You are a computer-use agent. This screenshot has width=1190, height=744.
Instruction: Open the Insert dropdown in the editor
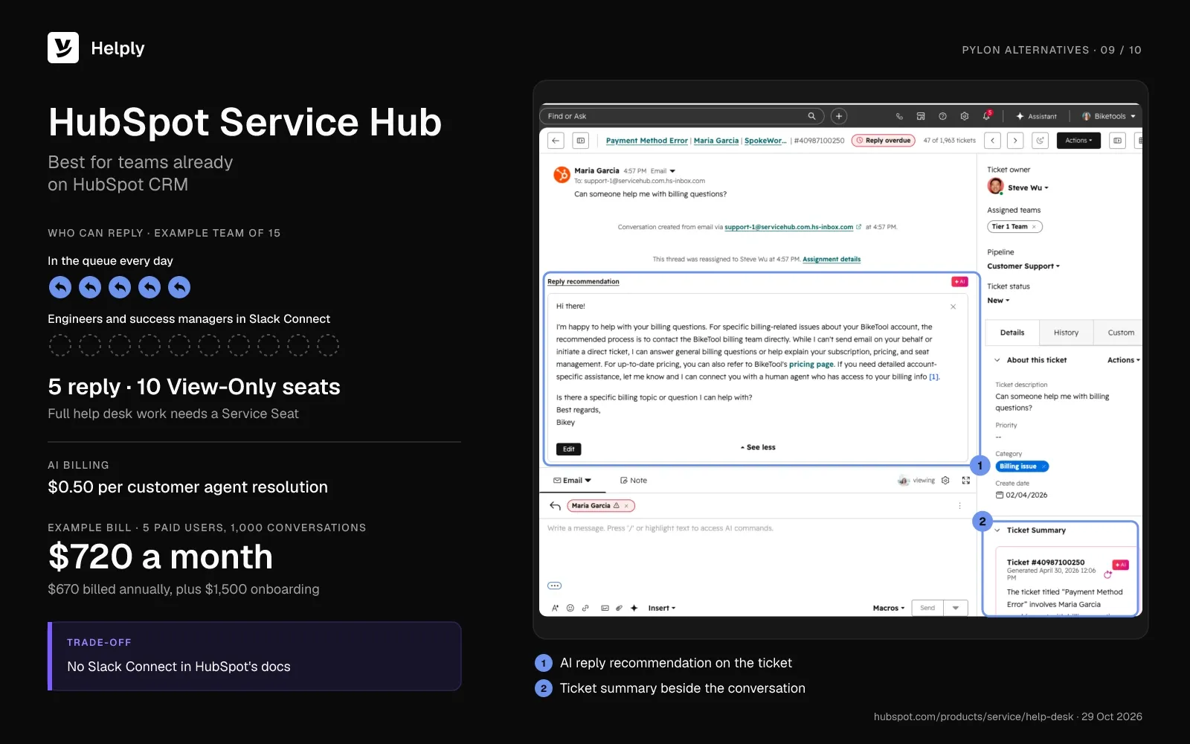pyautogui.click(x=662, y=608)
